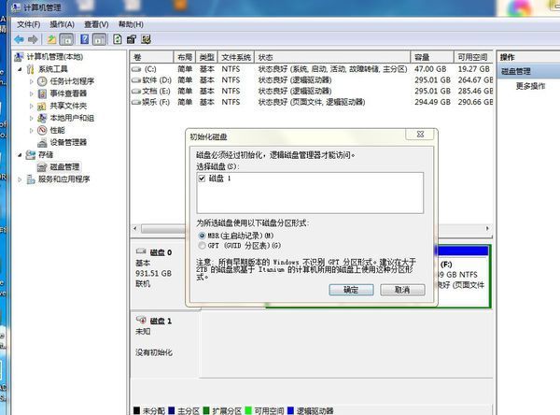560x415 pixels.
Task: Click the 磁盘 1 unknown disk icon
Action: click(141, 321)
